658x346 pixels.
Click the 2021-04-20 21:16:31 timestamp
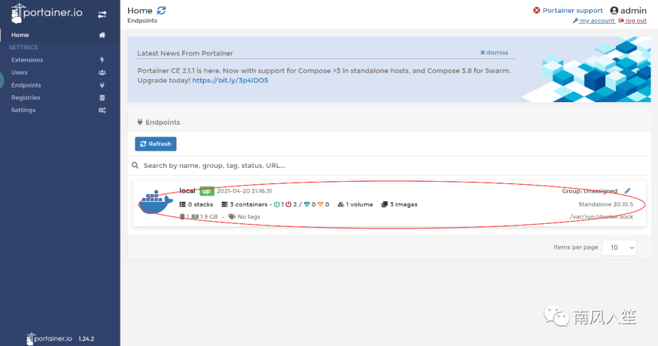(244, 191)
